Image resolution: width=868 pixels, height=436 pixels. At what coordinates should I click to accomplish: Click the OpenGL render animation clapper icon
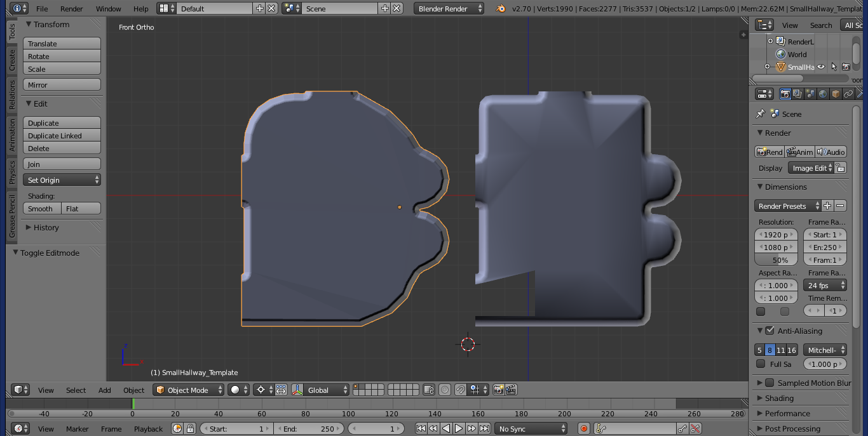511,390
